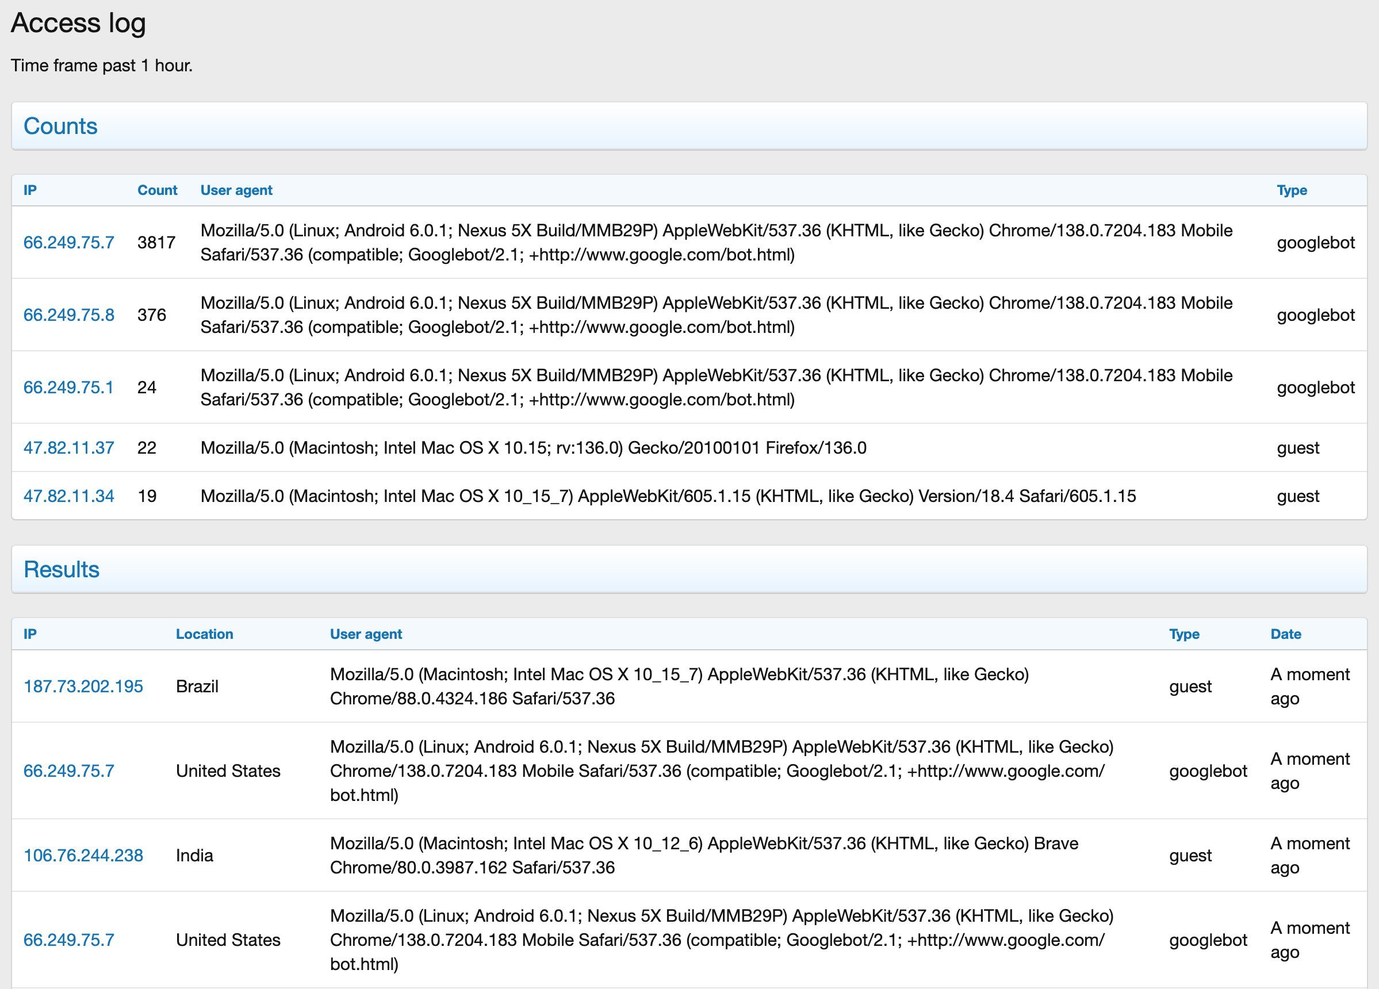
Task: Click the 3817-count 66.249.75.7 IP link
Action: [x=68, y=243]
